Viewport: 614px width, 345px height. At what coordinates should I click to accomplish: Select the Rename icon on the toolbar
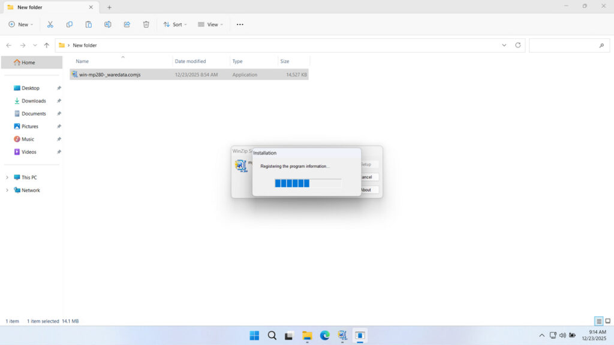pos(108,24)
